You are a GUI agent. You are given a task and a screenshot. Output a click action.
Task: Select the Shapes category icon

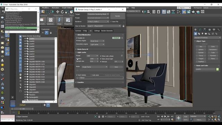[x=199, y=34]
